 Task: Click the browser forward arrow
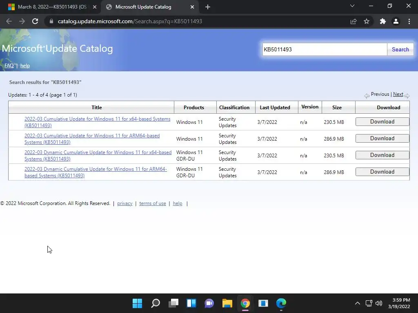coord(22,21)
